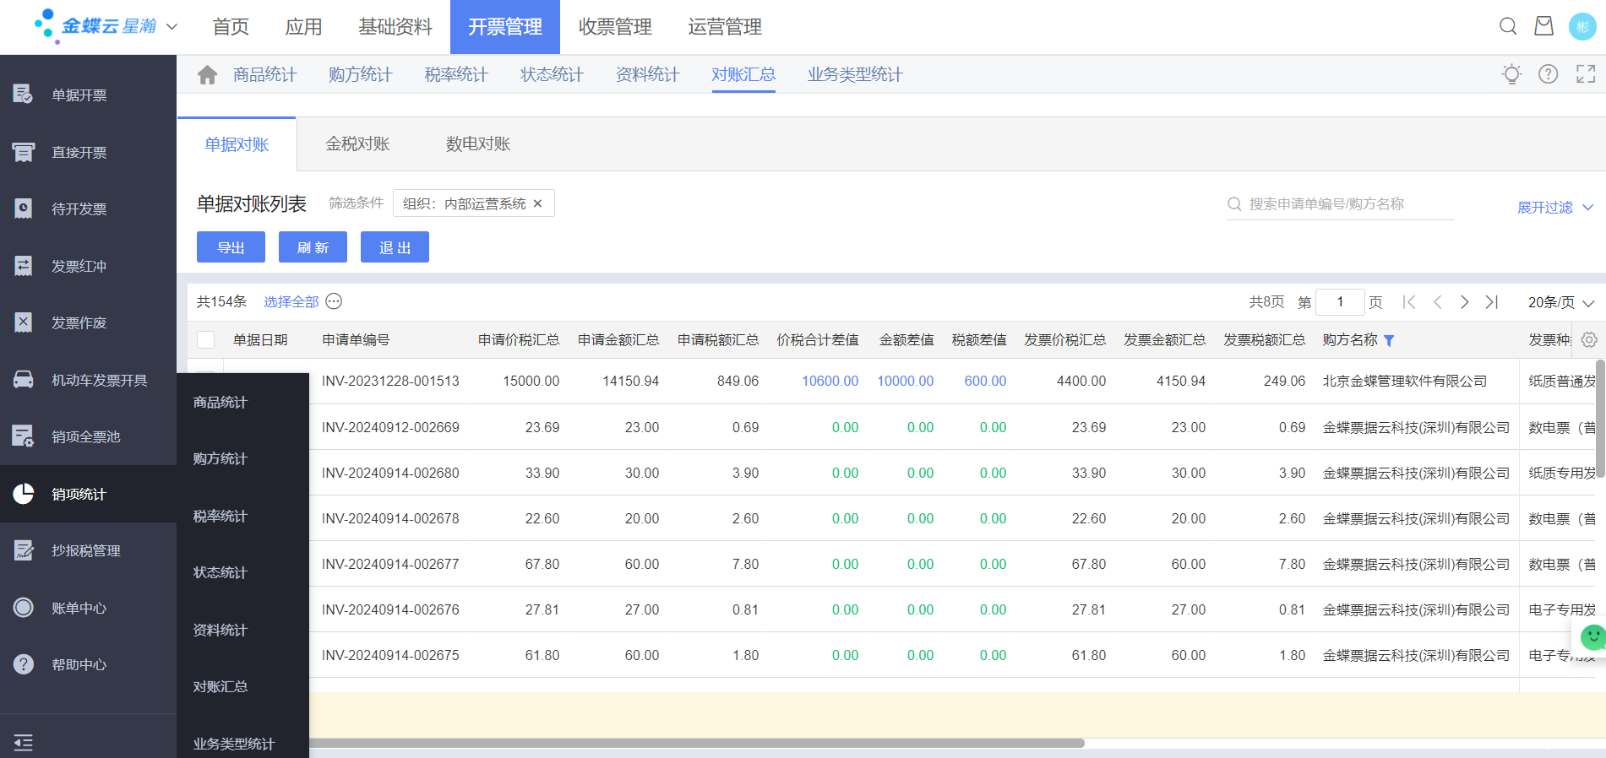Collapse the sidebar menu icon
Screen dimensions: 1606x758
(x=23, y=742)
